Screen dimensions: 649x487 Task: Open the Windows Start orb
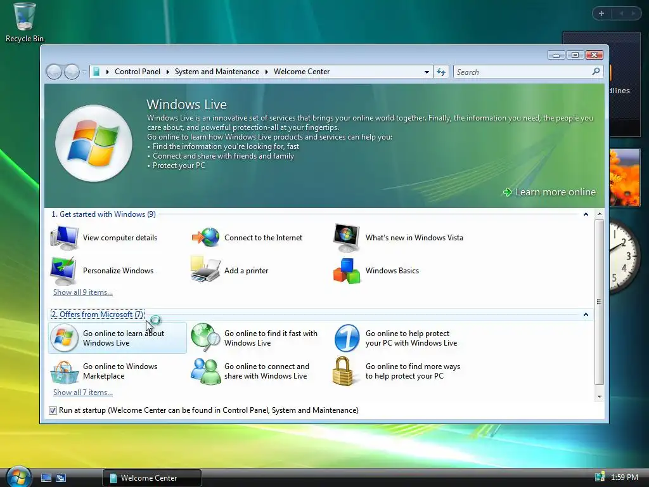pos(18,476)
